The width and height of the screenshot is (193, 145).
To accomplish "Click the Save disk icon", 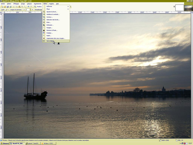I will coord(8,6).
